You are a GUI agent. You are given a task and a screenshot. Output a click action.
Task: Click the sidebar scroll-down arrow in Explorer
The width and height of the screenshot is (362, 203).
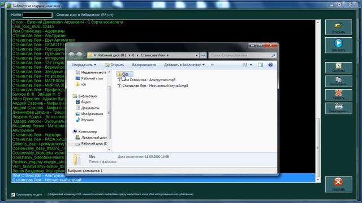point(109,150)
